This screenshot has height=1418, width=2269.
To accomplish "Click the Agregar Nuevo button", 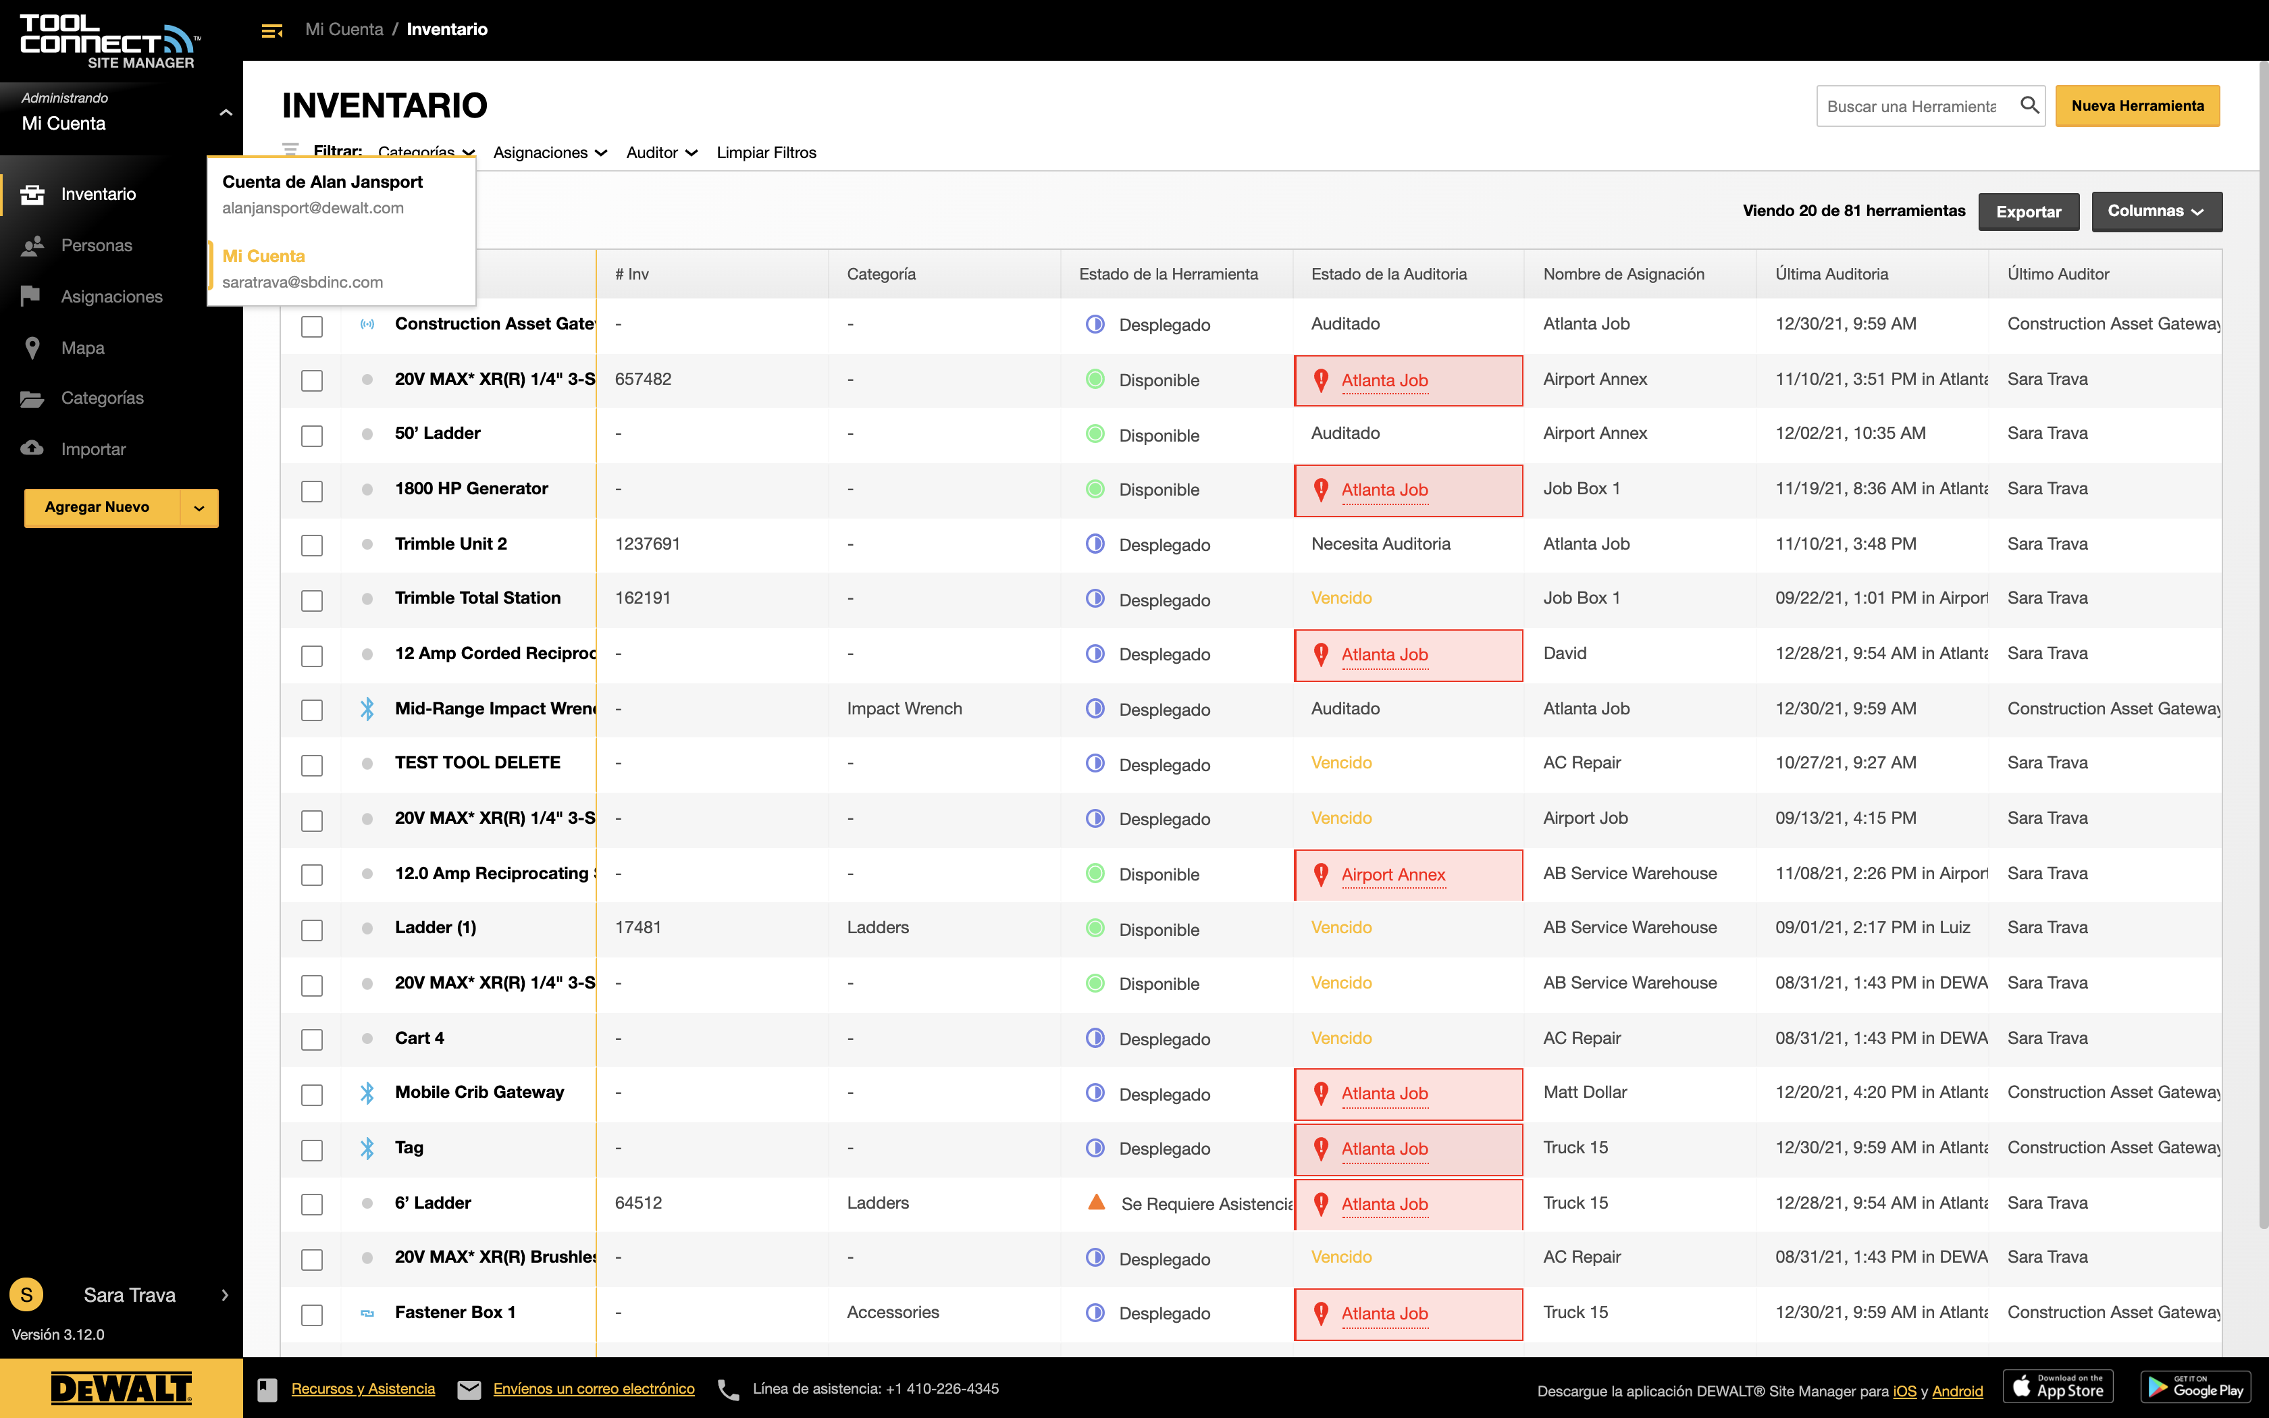I will point(102,507).
